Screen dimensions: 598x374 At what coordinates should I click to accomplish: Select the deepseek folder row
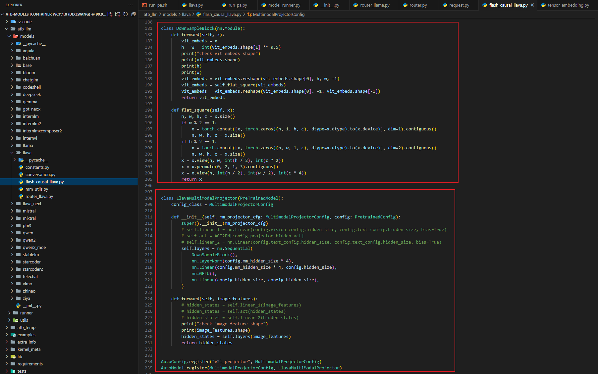click(69, 94)
